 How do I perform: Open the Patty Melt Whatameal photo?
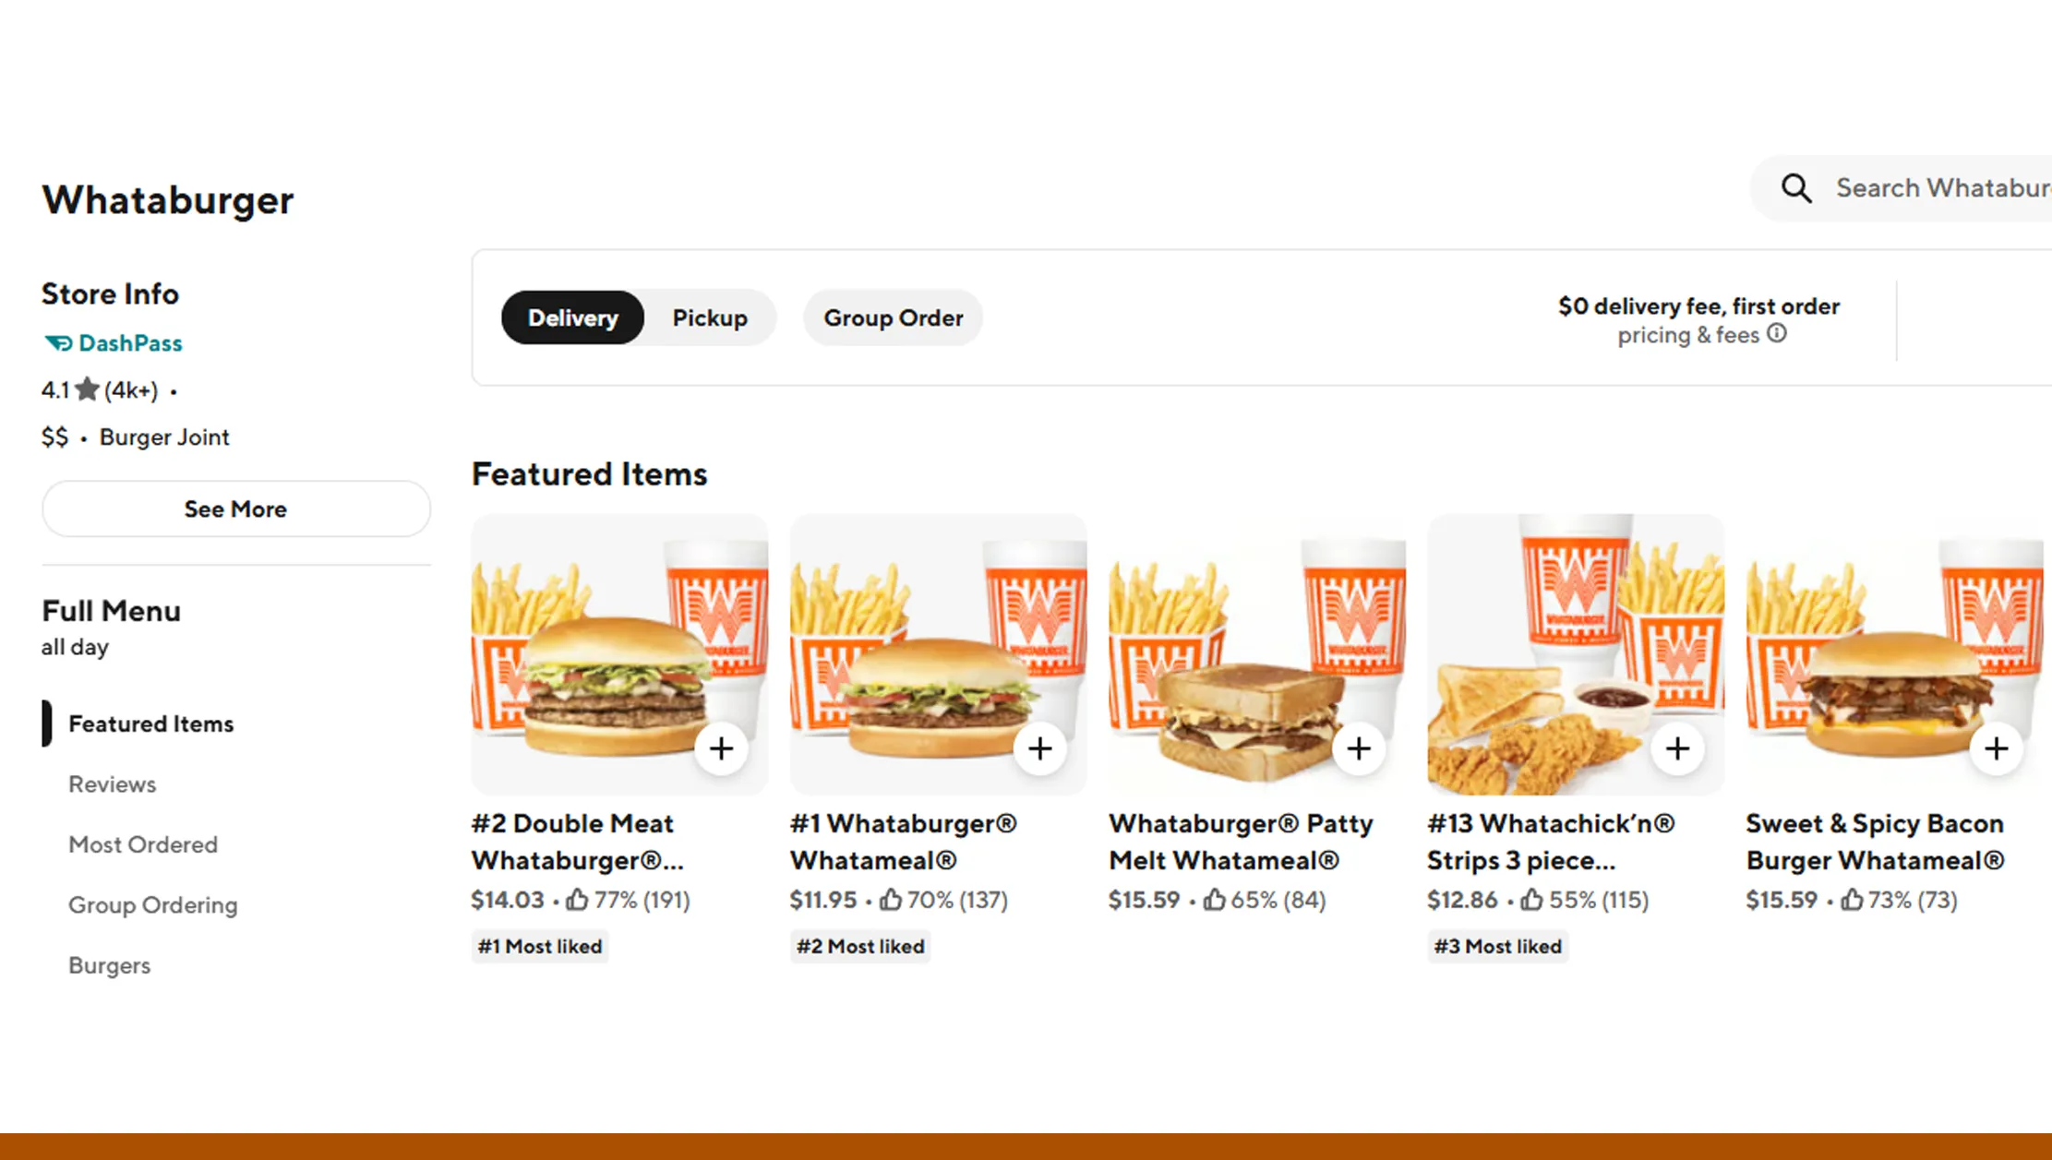coord(1257,654)
